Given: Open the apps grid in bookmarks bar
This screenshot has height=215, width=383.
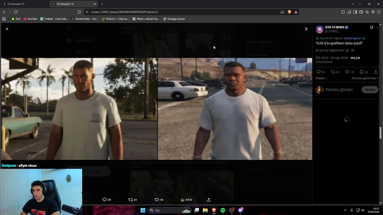Looking at the screenshot, I should click(4, 19).
